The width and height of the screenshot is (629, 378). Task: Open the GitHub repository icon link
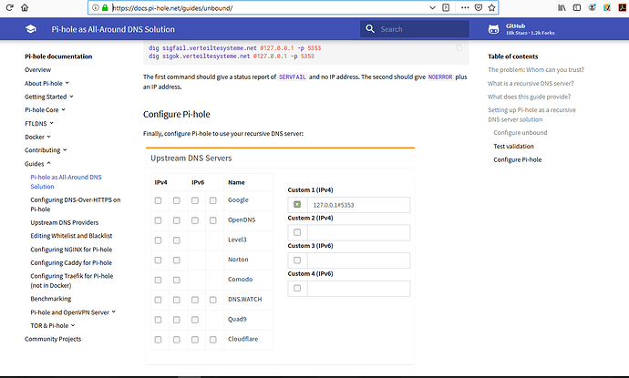click(x=493, y=29)
